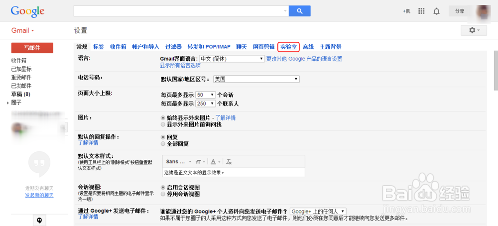Open the profile avatar in top right
This screenshot has height=226, width=498.
pos(484,12)
